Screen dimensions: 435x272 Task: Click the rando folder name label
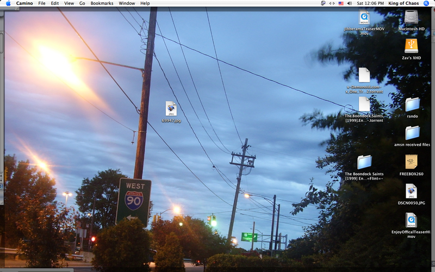pos(412,116)
